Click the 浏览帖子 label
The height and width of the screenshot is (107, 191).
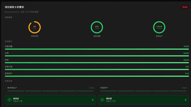[159, 36]
